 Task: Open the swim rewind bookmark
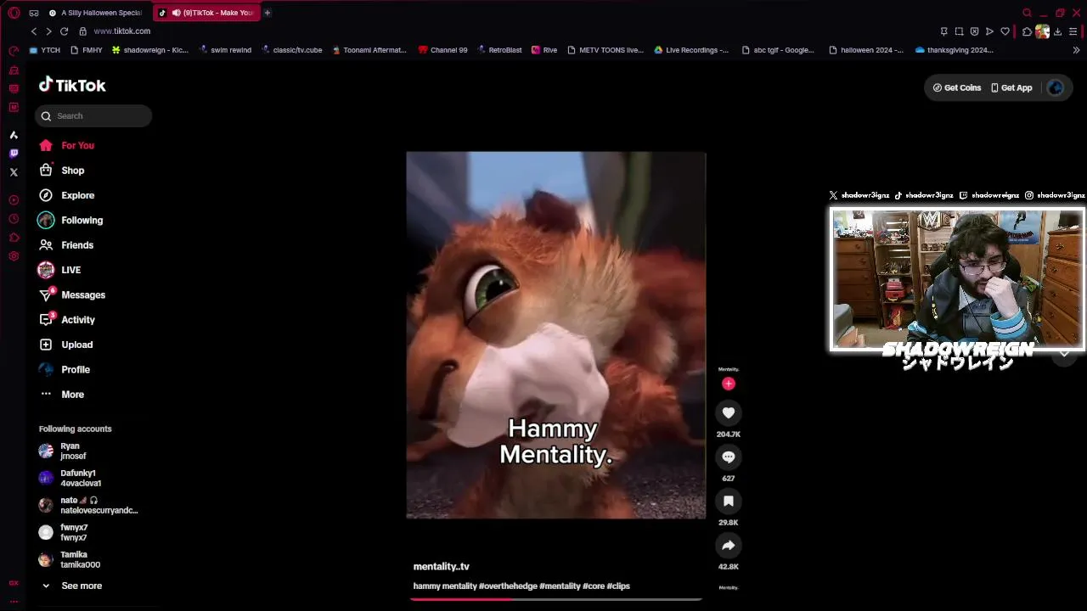[x=225, y=50]
